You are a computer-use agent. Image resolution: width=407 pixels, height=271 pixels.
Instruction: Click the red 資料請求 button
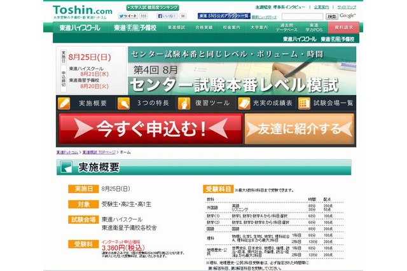pyautogui.click(x=343, y=27)
